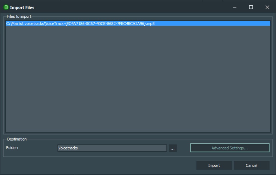Click the 'Destination' group label
The width and height of the screenshot is (276, 175).
pyautogui.click(x=17, y=139)
